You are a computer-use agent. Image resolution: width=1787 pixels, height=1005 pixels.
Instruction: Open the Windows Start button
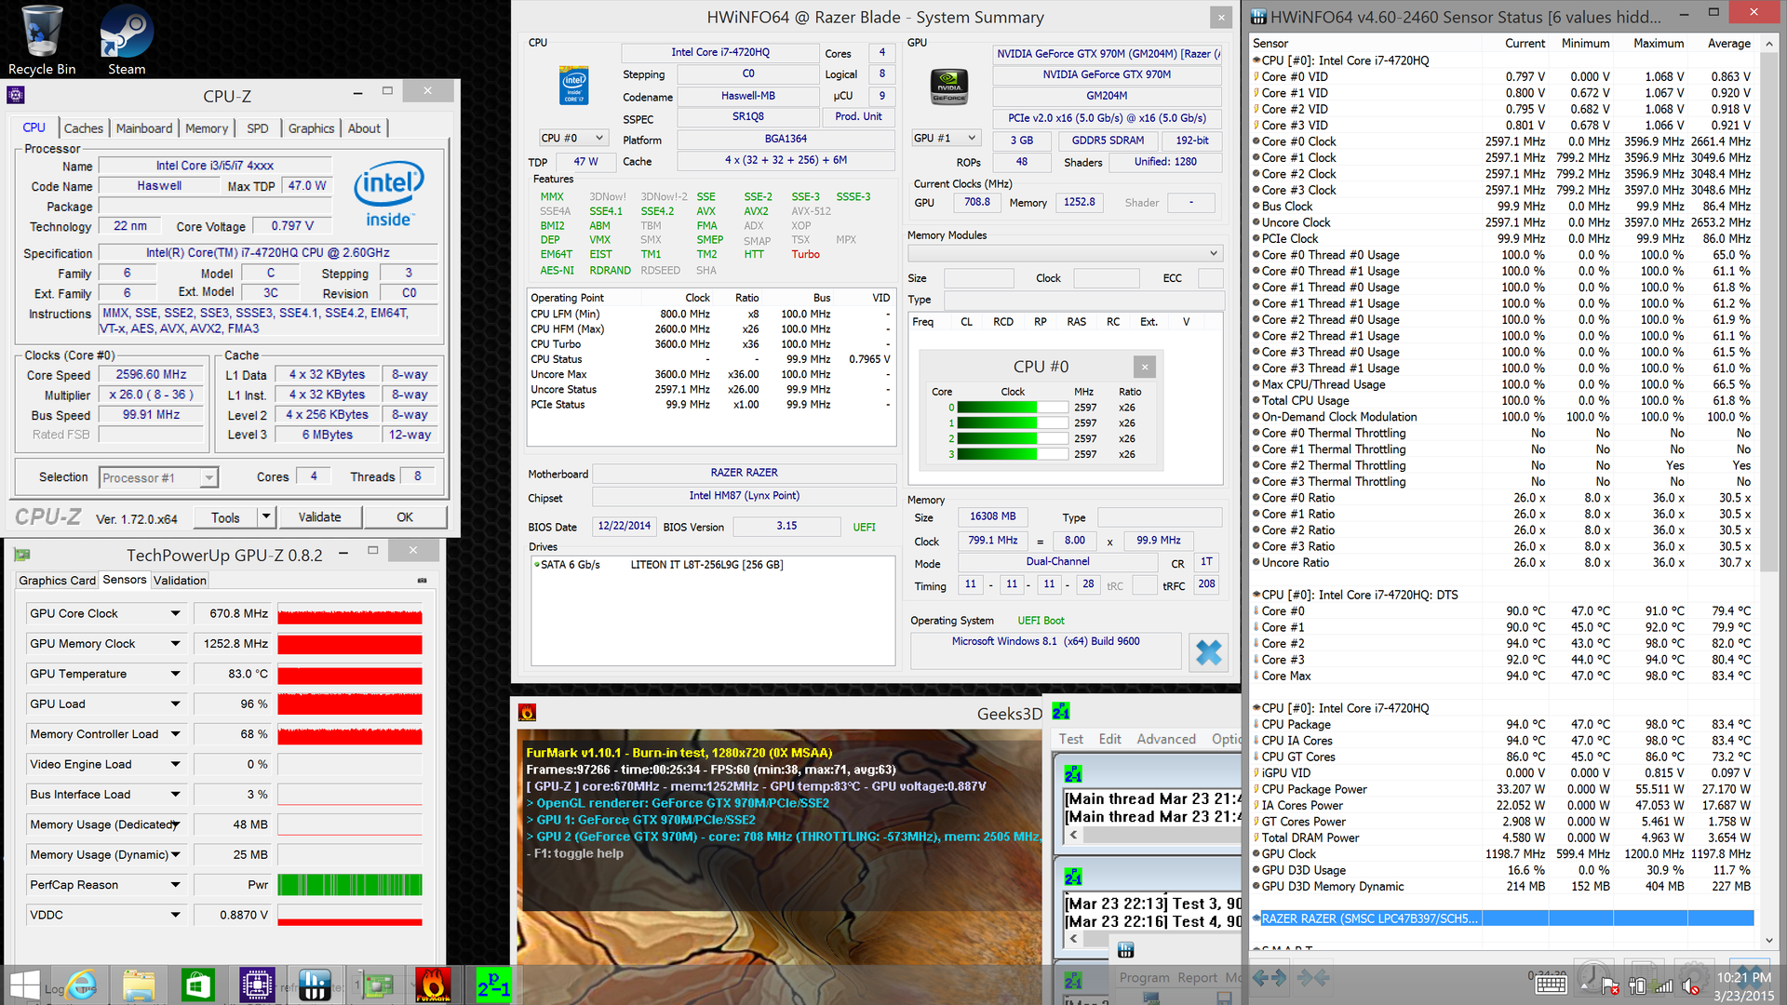(x=24, y=985)
